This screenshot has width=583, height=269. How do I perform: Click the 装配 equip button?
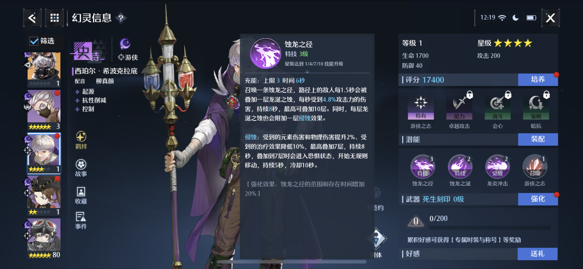pyautogui.click(x=538, y=139)
